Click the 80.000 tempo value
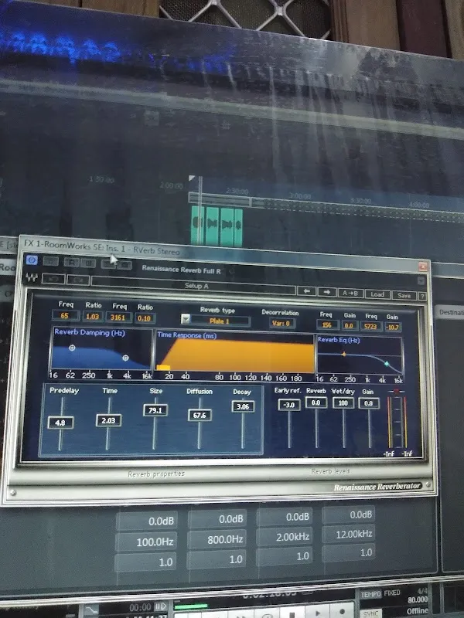 click(x=418, y=599)
